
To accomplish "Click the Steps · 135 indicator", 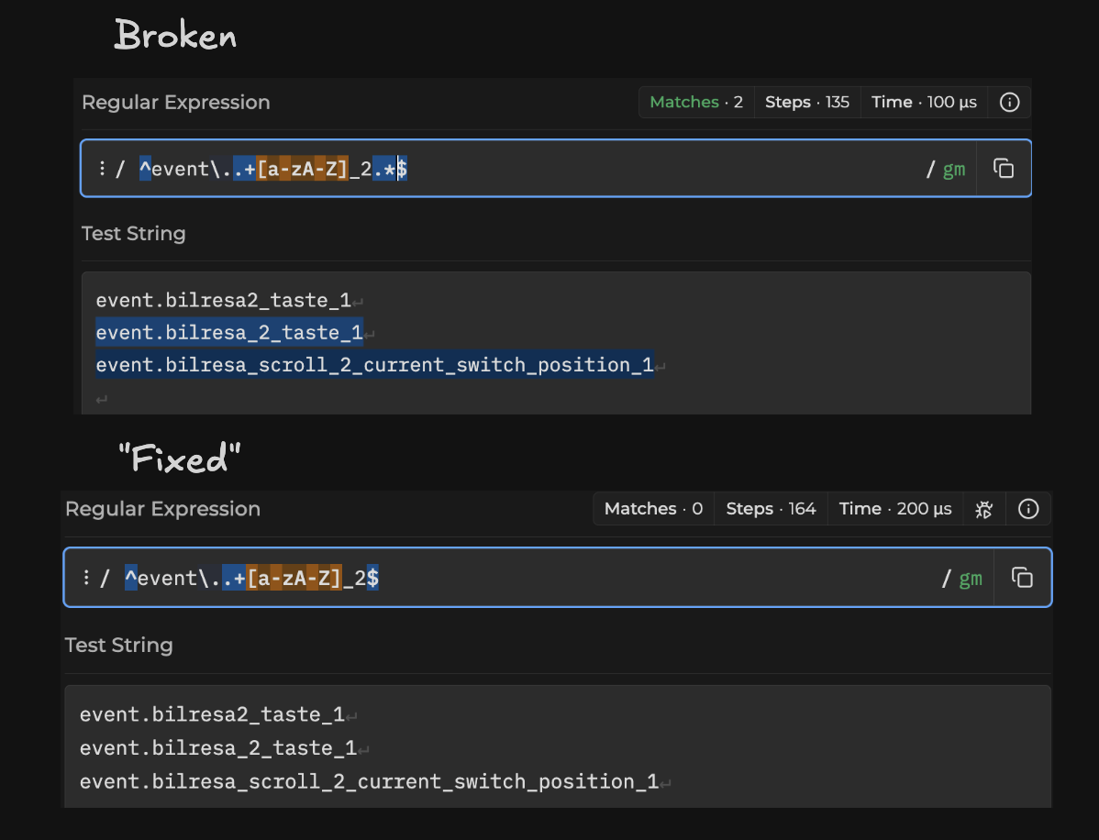I will 806,103.
